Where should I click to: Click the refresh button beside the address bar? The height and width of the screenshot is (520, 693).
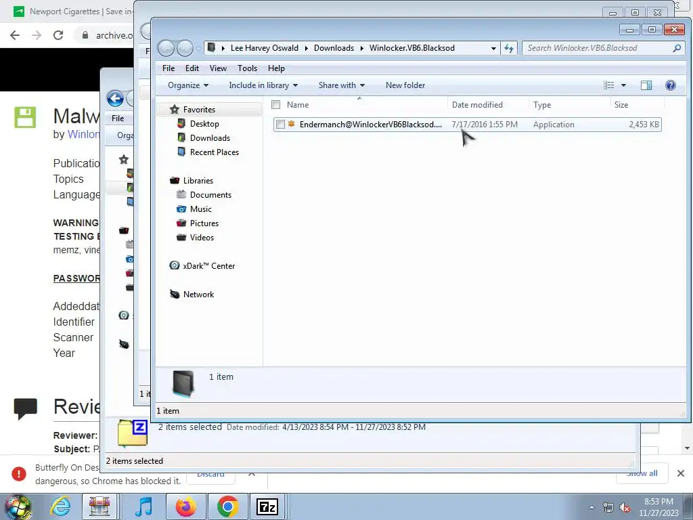click(x=509, y=48)
